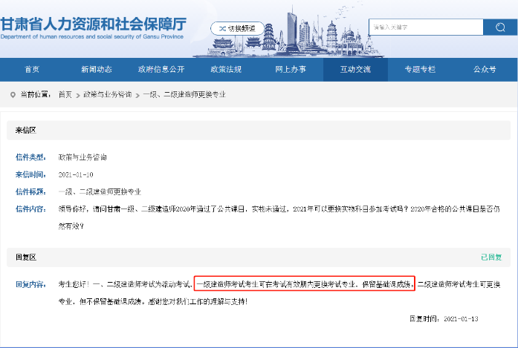Click the location pin icon in breadcrumb

coord(13,95)
